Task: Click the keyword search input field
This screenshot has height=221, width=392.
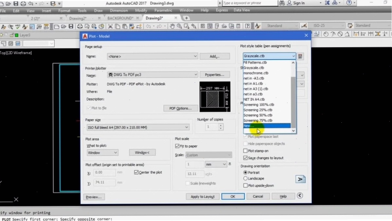Action: 250,3
